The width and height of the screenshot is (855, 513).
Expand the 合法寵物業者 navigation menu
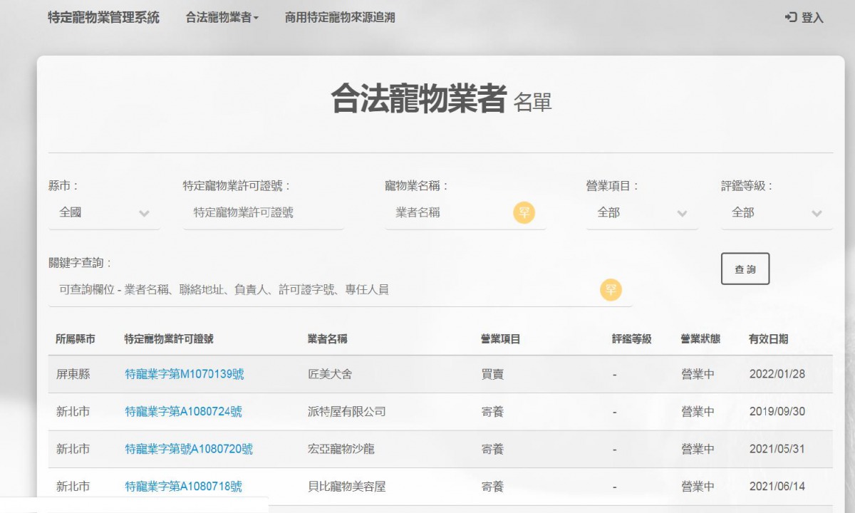(x=222, y=18)
